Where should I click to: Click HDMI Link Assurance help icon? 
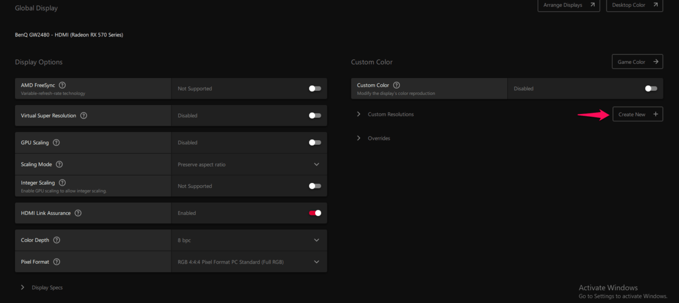click(x=78, y=213)
